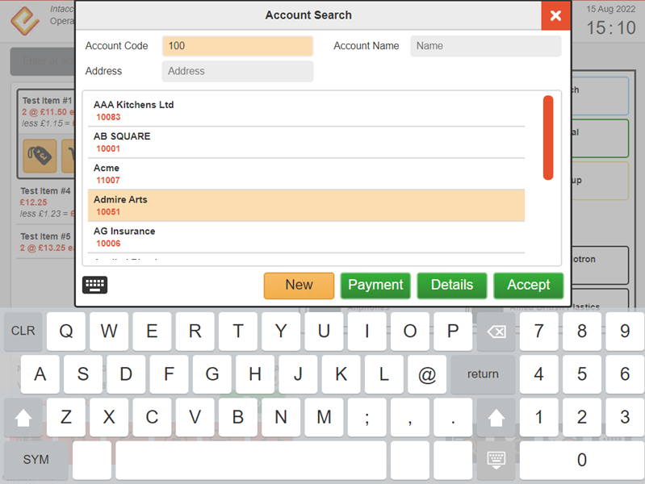This screenshot has height=484, width=645.
Task: Switch keyboard to SYM symbols layout
Action: (36, 460)
